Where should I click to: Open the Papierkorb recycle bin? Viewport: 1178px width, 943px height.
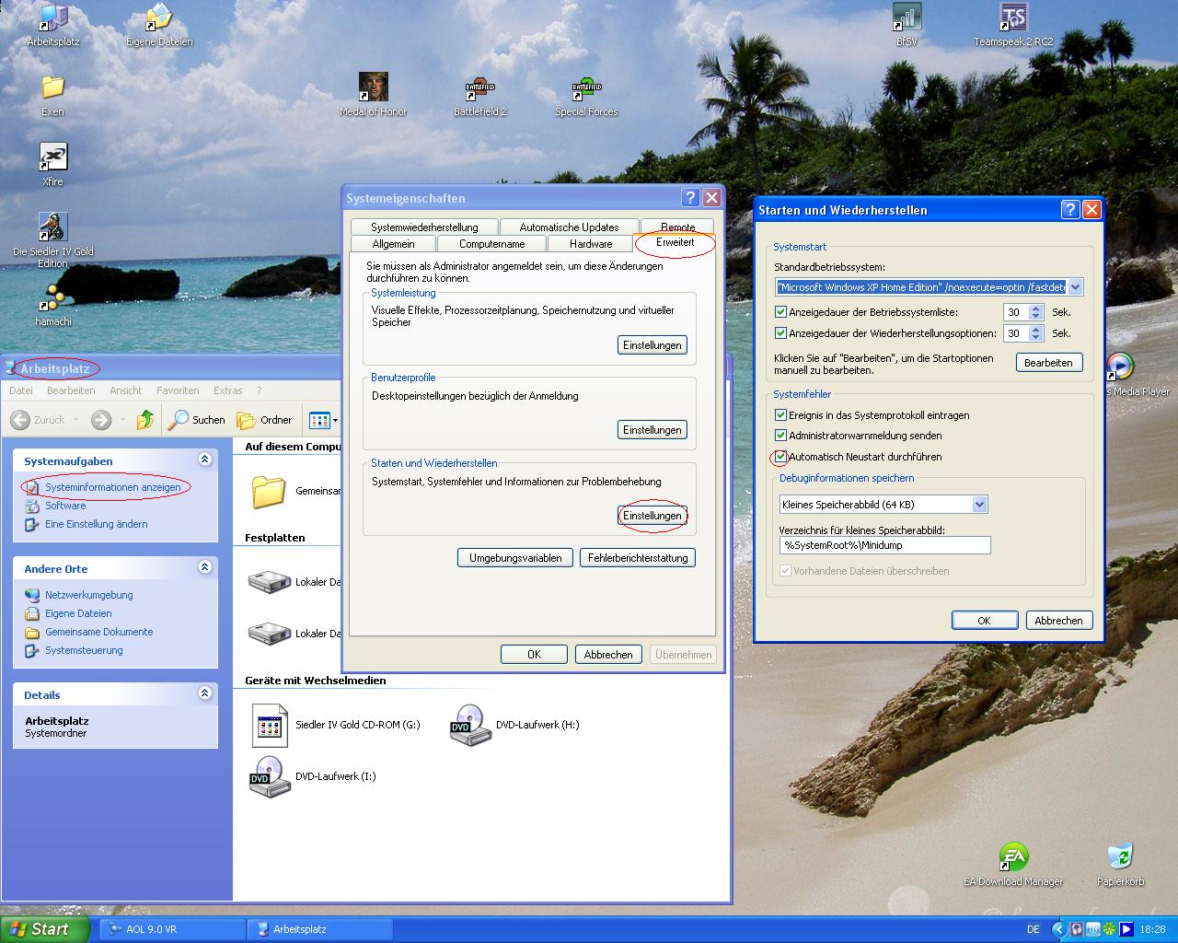(x=1120, y=865)
